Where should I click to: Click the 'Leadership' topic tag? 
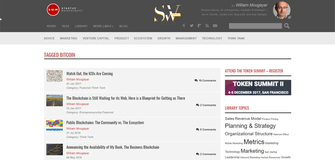(232, 157)
